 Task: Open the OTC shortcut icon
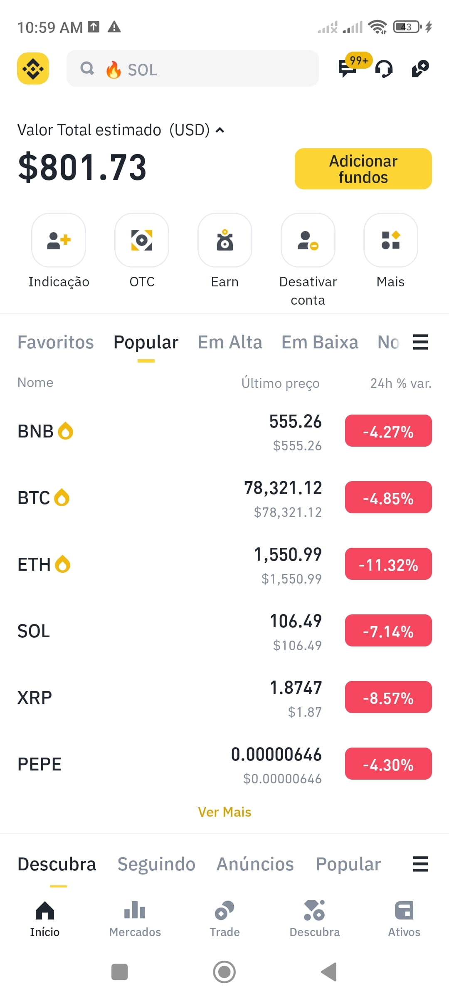pyautogui.click(x=142, y=240)
